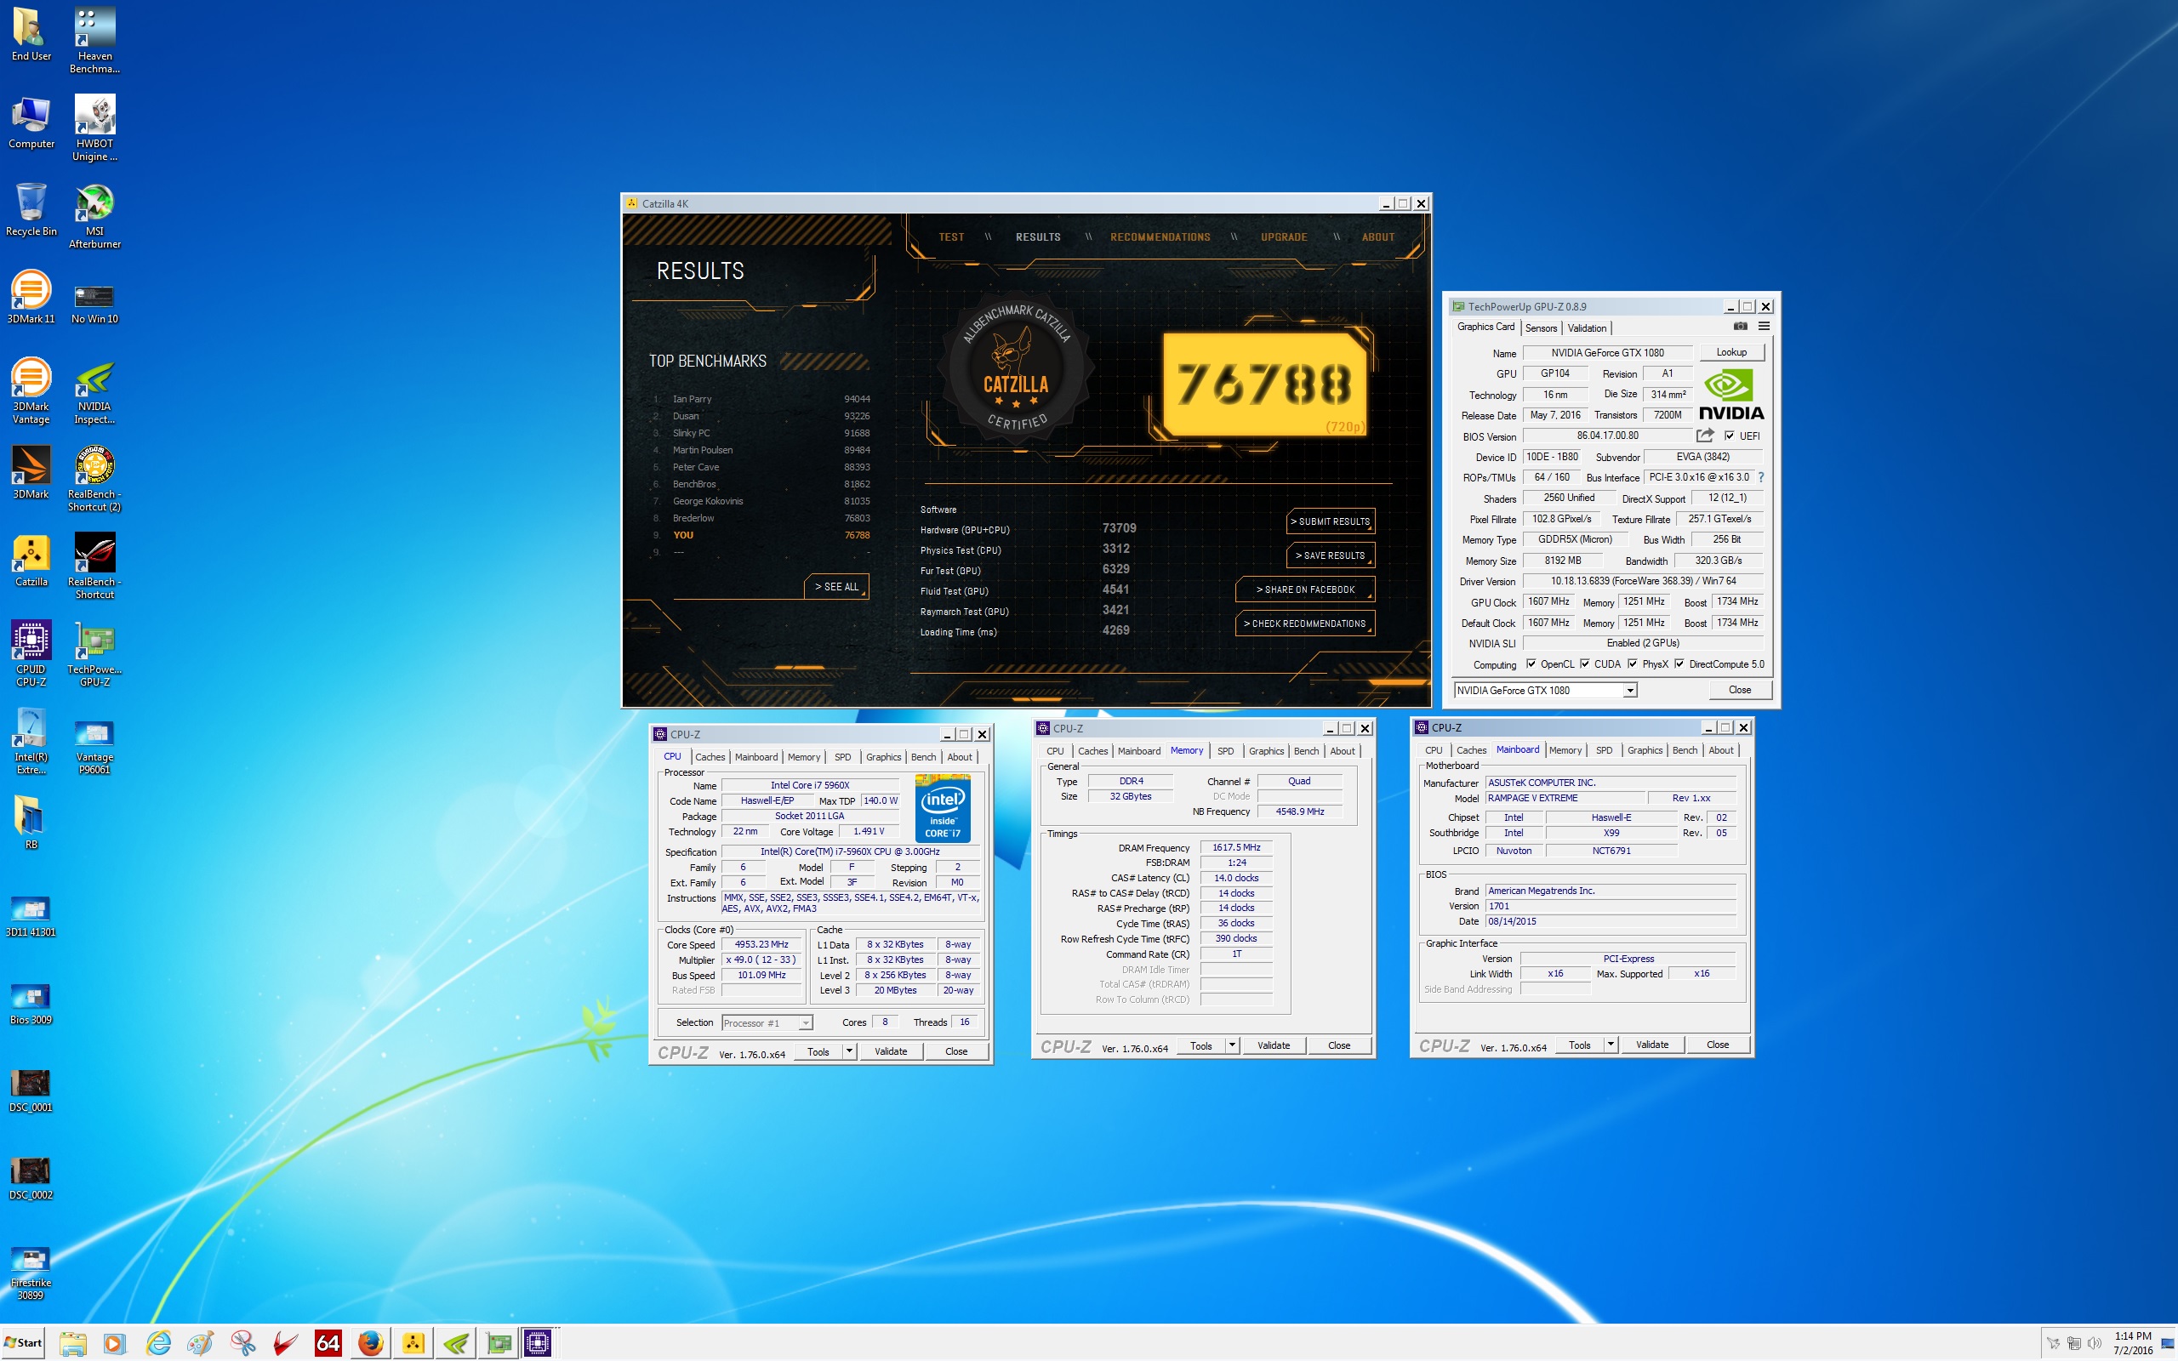Select the NVIDIA Inspector desktop icon
Screen dimensions: 2178x1361
click(x=94, y=390)
